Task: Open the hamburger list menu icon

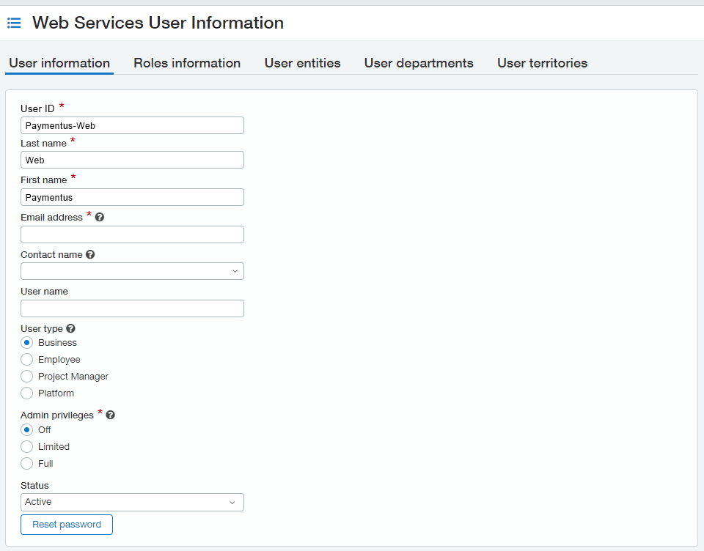Action: click(x=14, y=23)
